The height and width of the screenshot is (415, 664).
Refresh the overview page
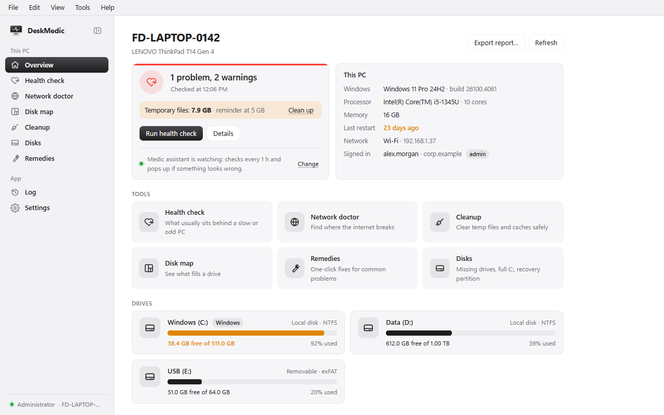[x=546, y=43]
